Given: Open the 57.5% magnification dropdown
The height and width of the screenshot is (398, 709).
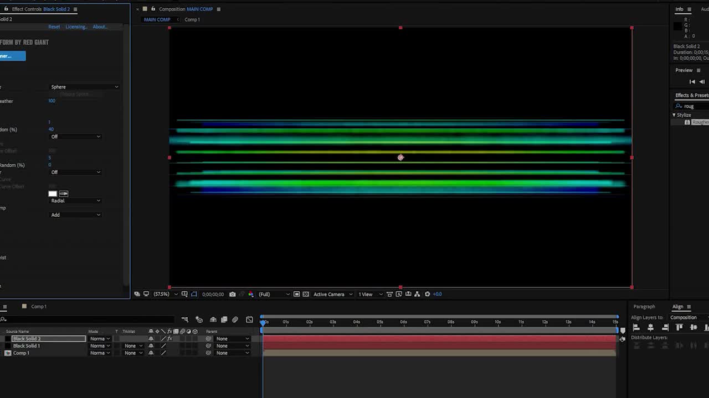Looking at the screenshot, I should tap(165, 294).
